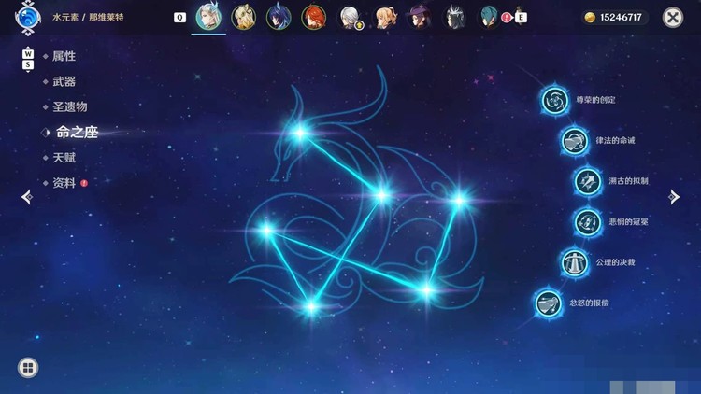The image size is (701, 394).
Task: Click the right arrow to next character
Action: coord(674,197)
